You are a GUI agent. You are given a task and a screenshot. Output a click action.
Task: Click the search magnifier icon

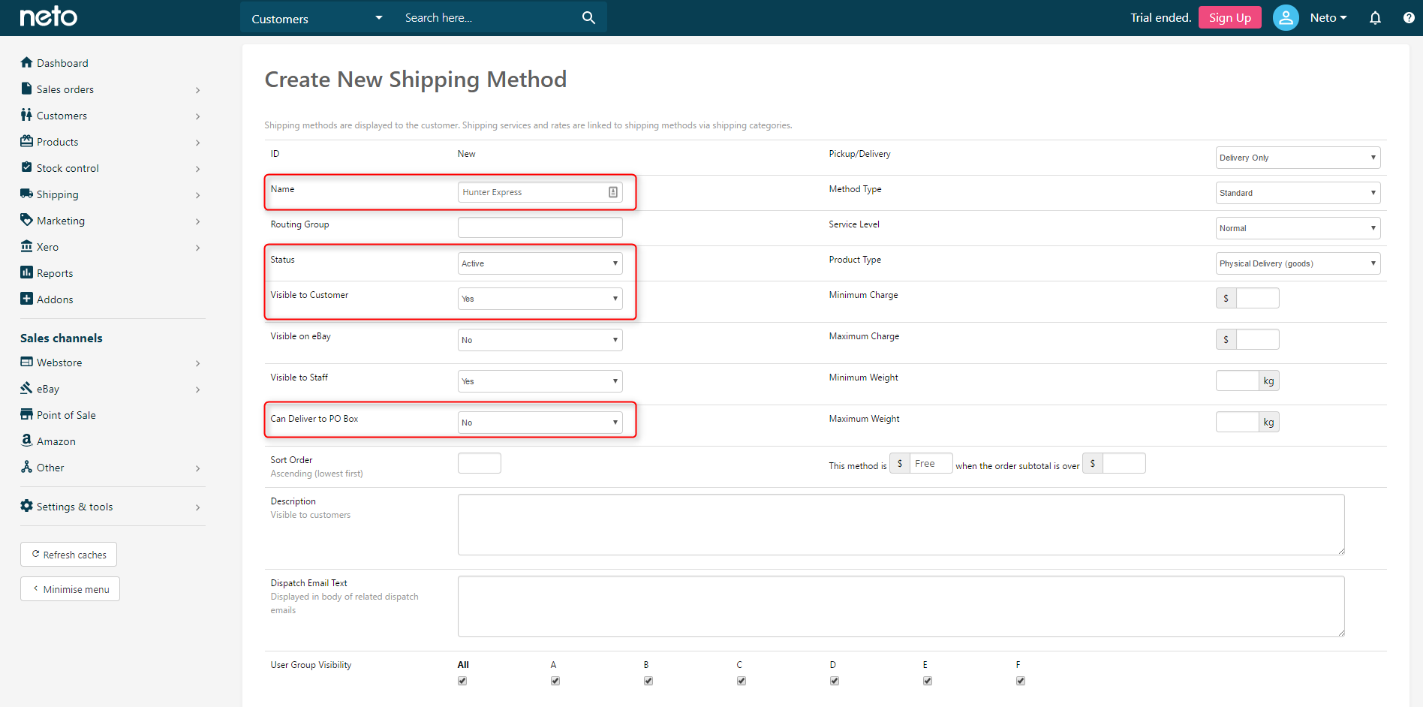pyautogui.click(x=588, y=17)
